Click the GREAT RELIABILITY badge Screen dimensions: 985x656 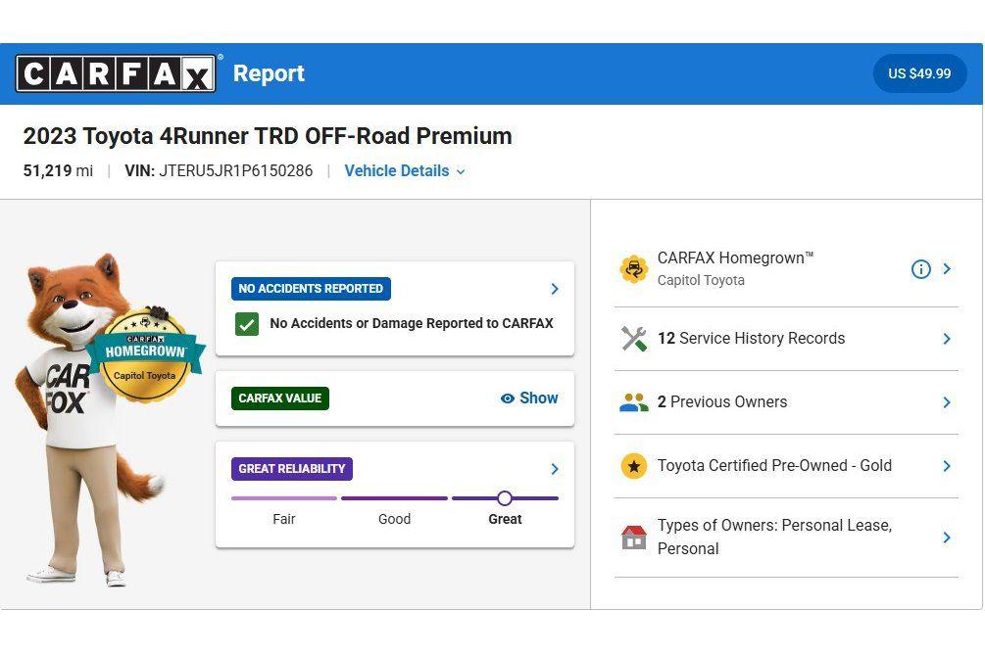(x=292, y=469)
